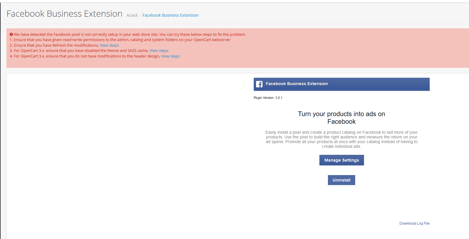
Task: Open 'View steps' for refreshing the modifications
Action: pyautogui.click(x=109, y=45)
